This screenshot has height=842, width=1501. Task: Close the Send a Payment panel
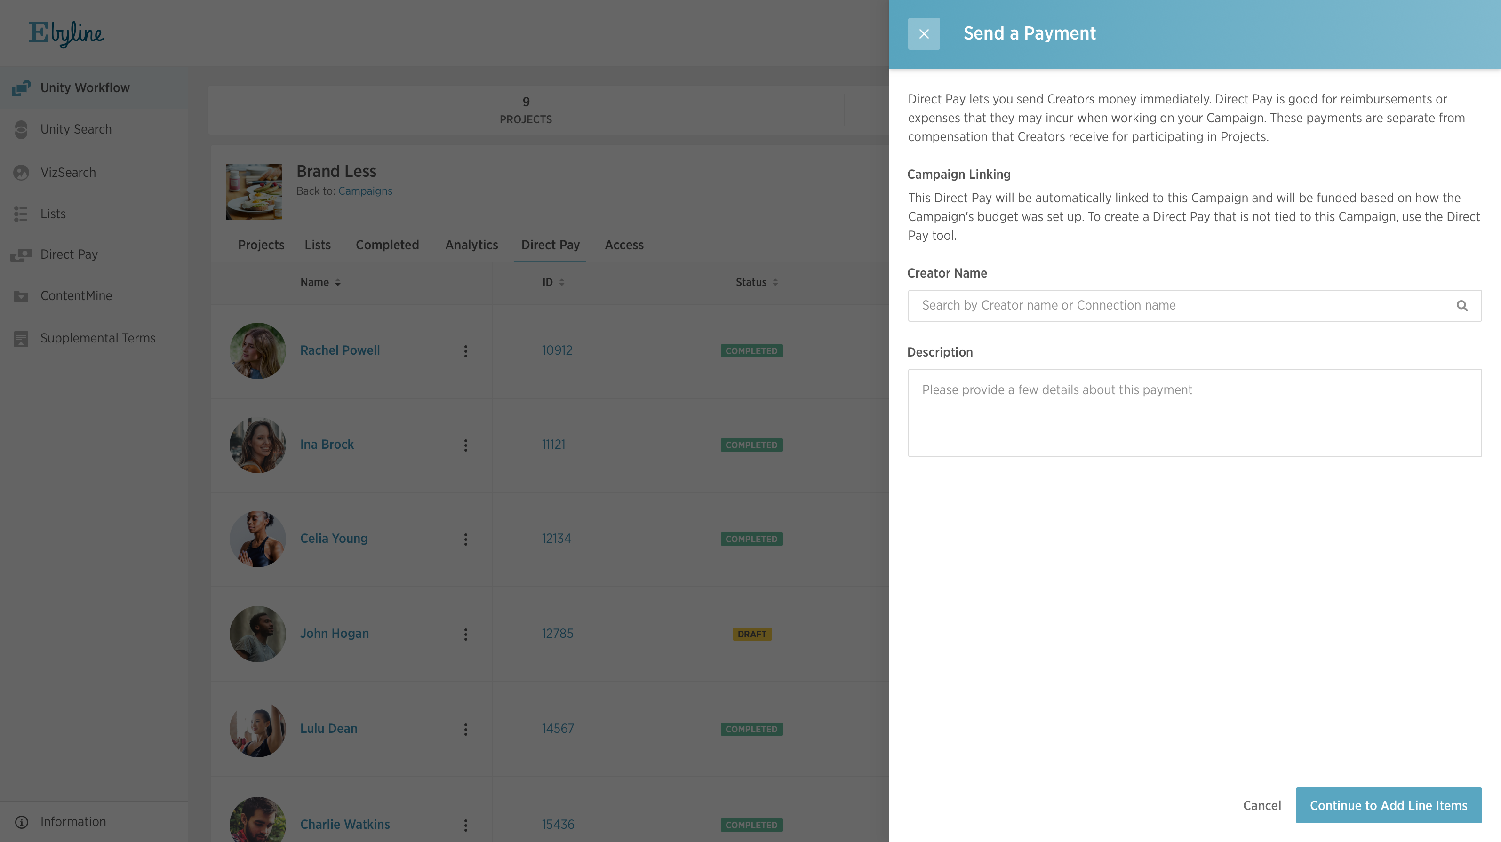click(924, 34)
